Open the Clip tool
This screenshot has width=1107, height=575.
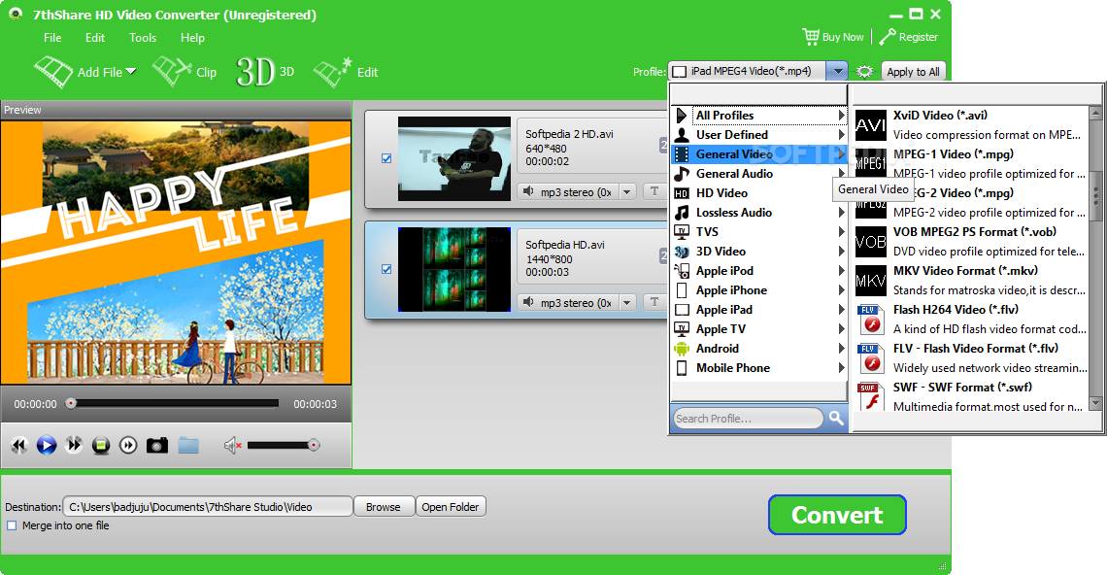point(184,72)
